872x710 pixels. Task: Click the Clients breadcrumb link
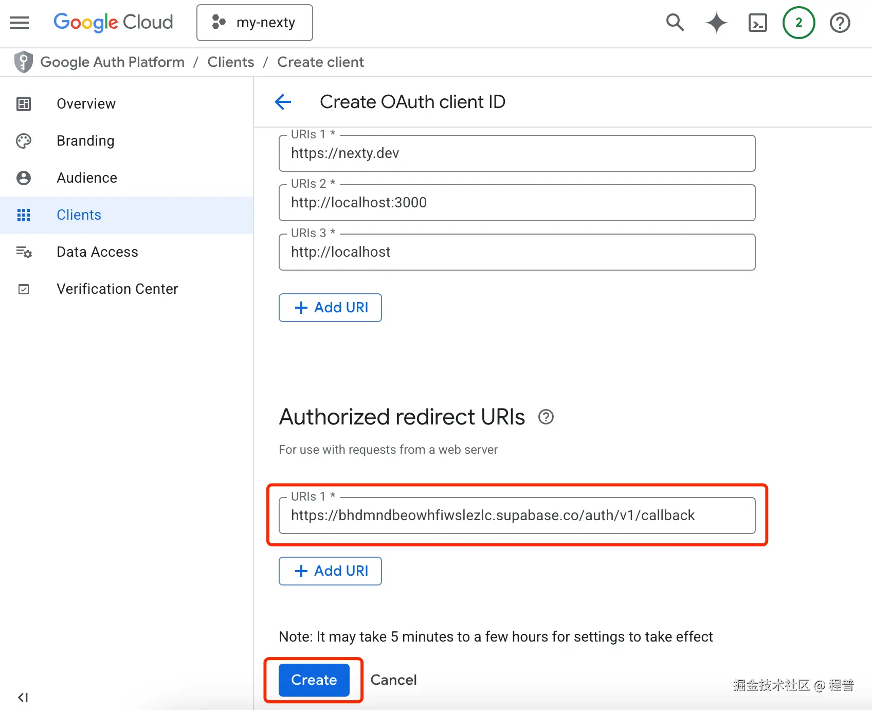tap(231, 62)
